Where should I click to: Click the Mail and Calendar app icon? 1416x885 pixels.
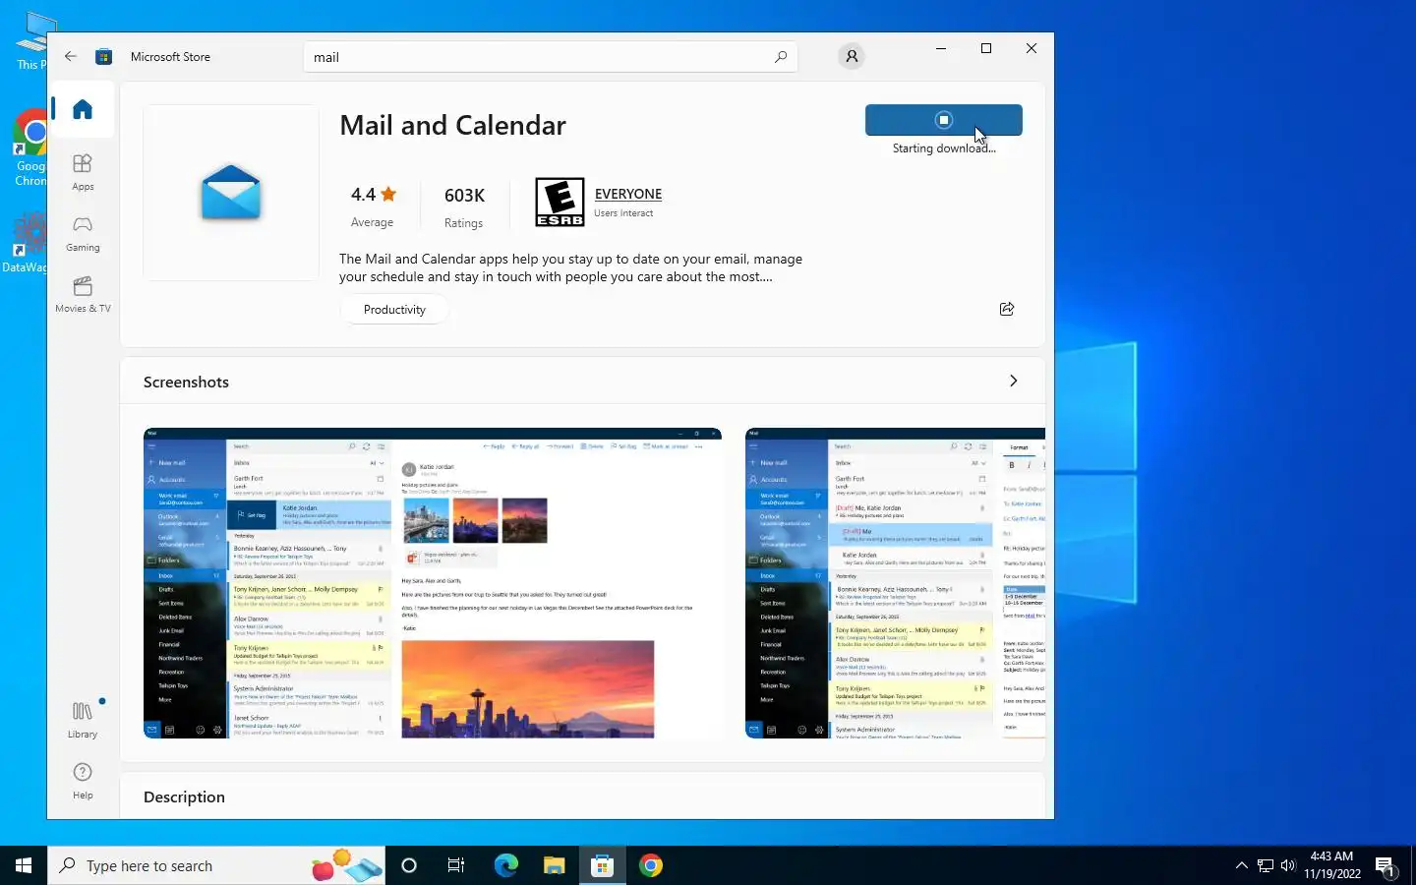coord(231,193)
